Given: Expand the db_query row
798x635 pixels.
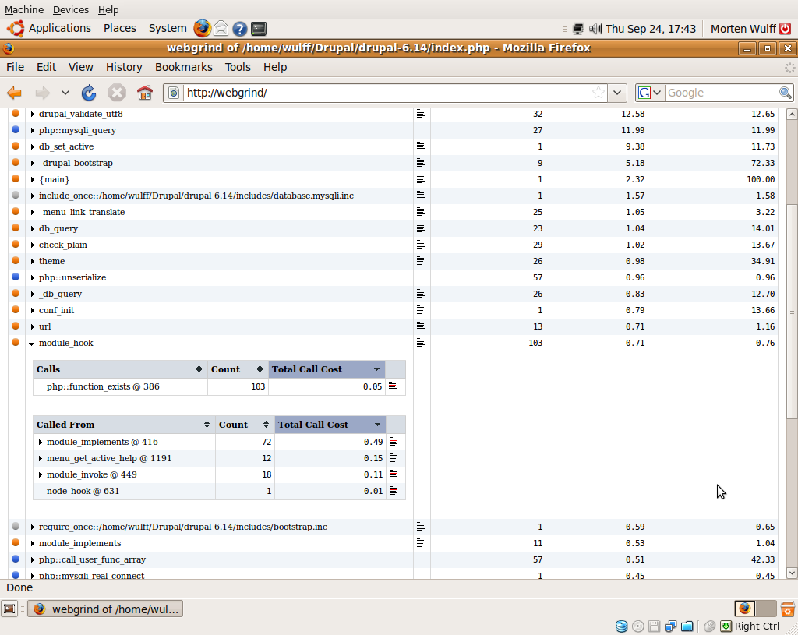Looking at the screenshot, I should [33, 228].
